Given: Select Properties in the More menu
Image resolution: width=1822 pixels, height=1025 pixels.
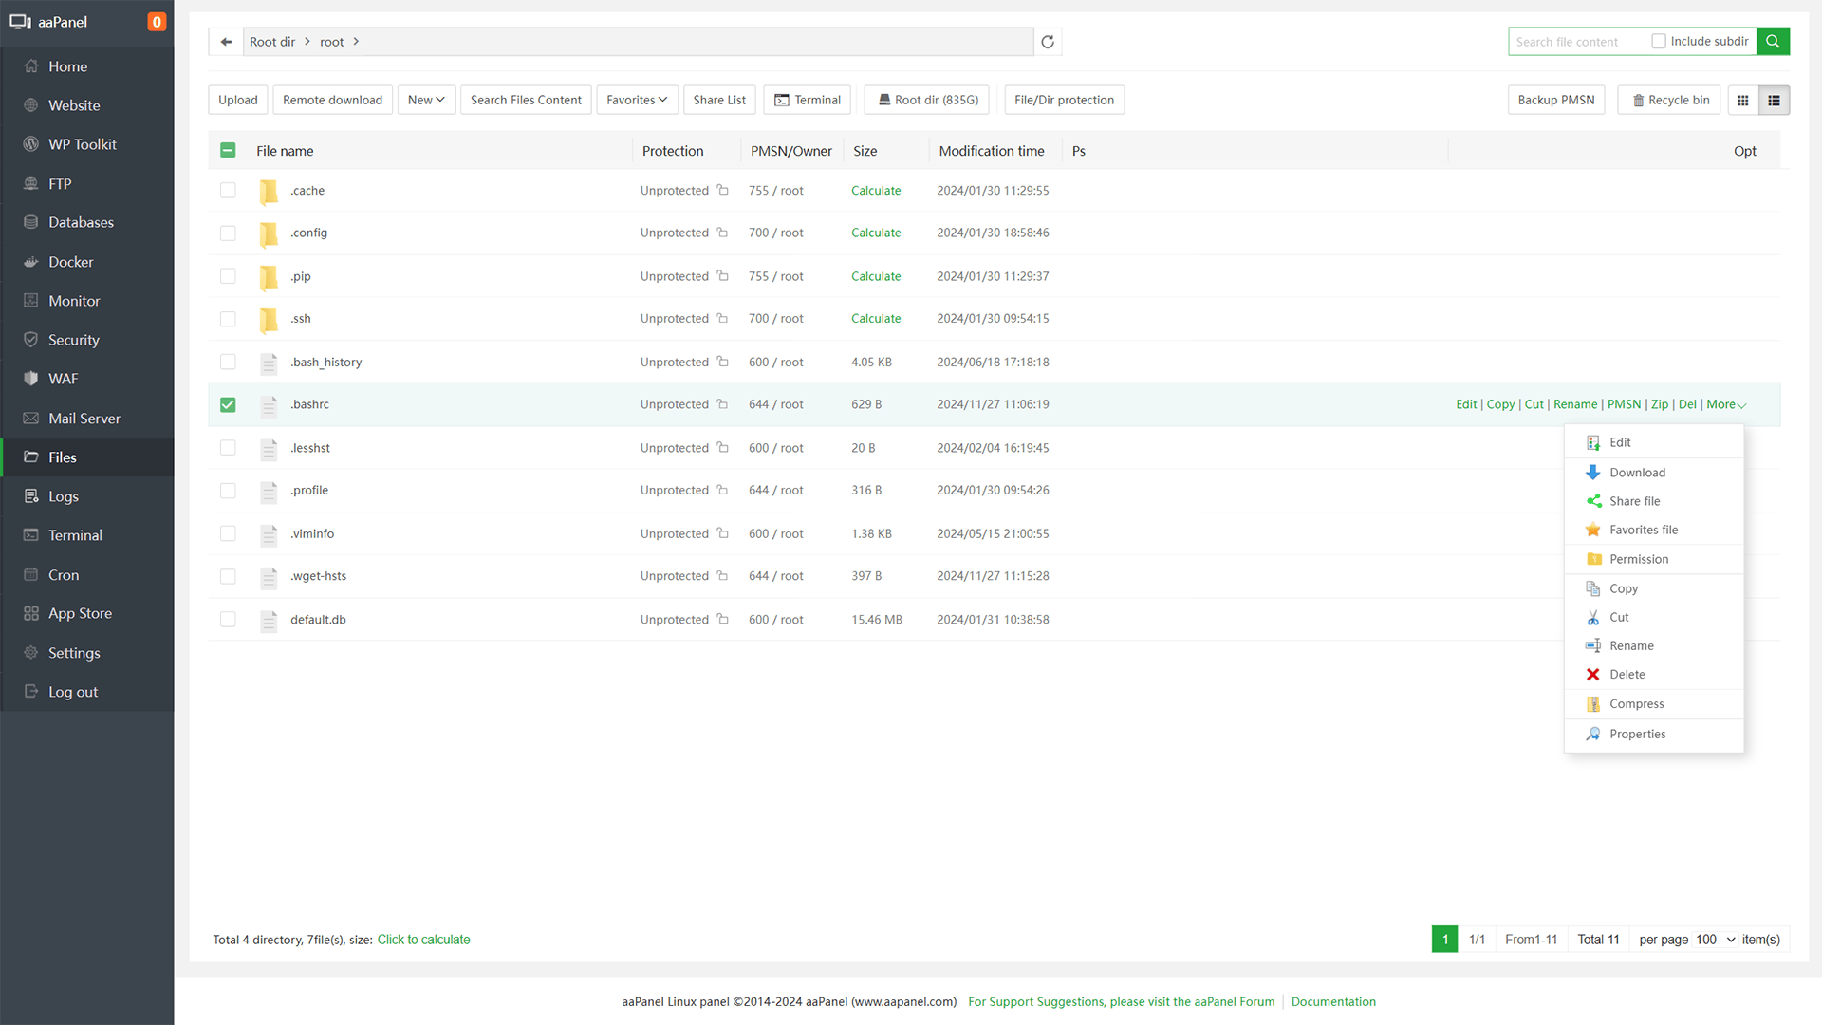Looking at the screenshot, I should [x=1637, y=735].
